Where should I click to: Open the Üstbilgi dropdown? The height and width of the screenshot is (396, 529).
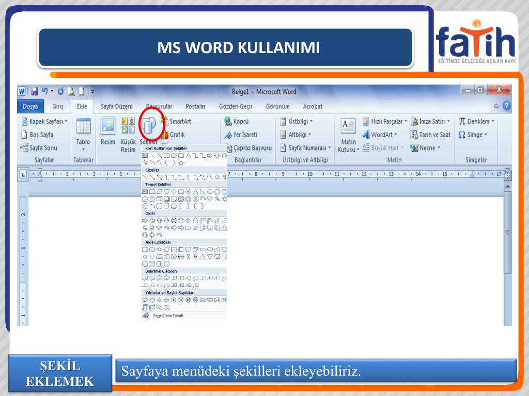[297, 121]
